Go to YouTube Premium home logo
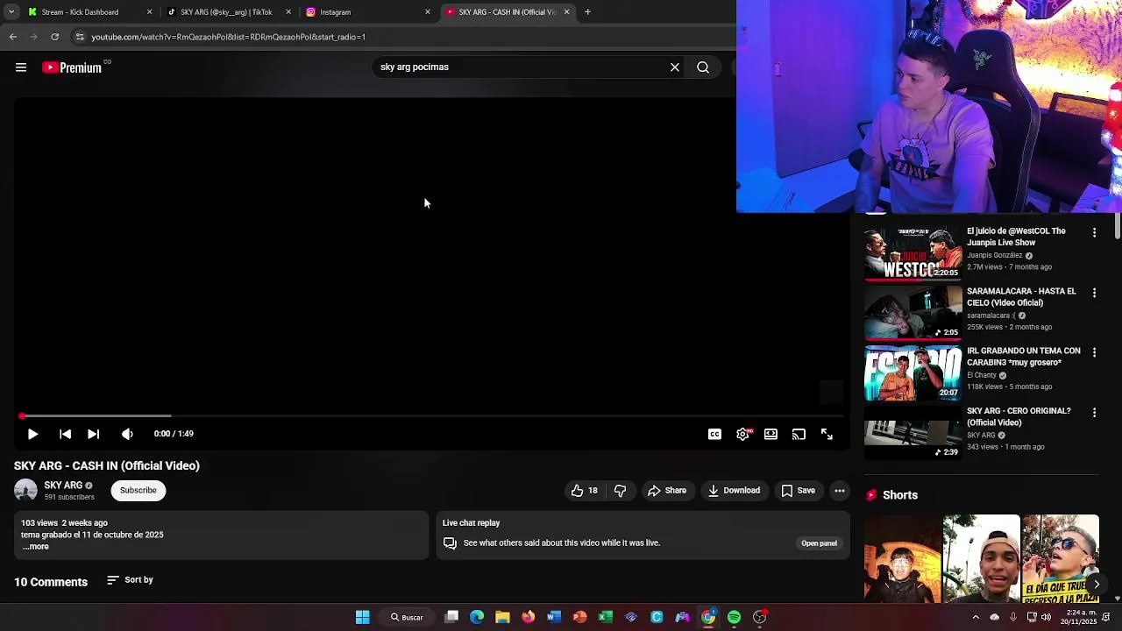Image resolution: width=1122 pixels, height=631 pixels. point(72,67)
